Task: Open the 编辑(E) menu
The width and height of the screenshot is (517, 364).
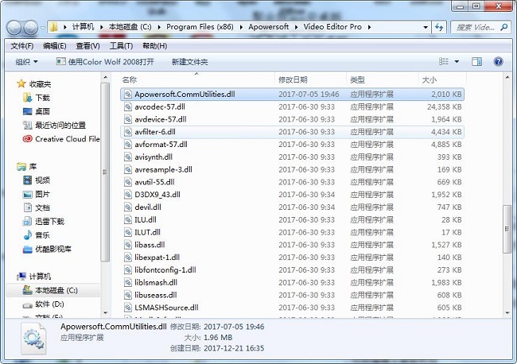Action: pyautogui.click(x=55, y=46)
